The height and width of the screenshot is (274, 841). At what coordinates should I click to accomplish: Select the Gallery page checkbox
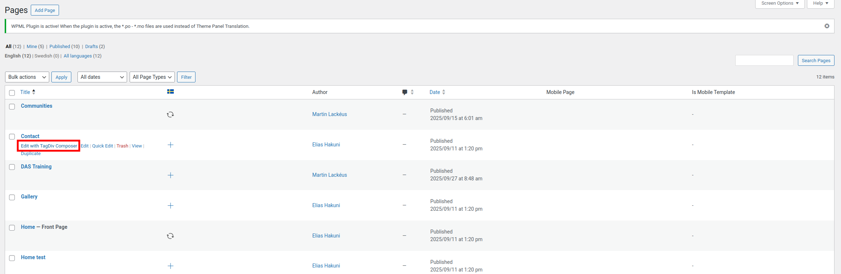tap(12, 197)
